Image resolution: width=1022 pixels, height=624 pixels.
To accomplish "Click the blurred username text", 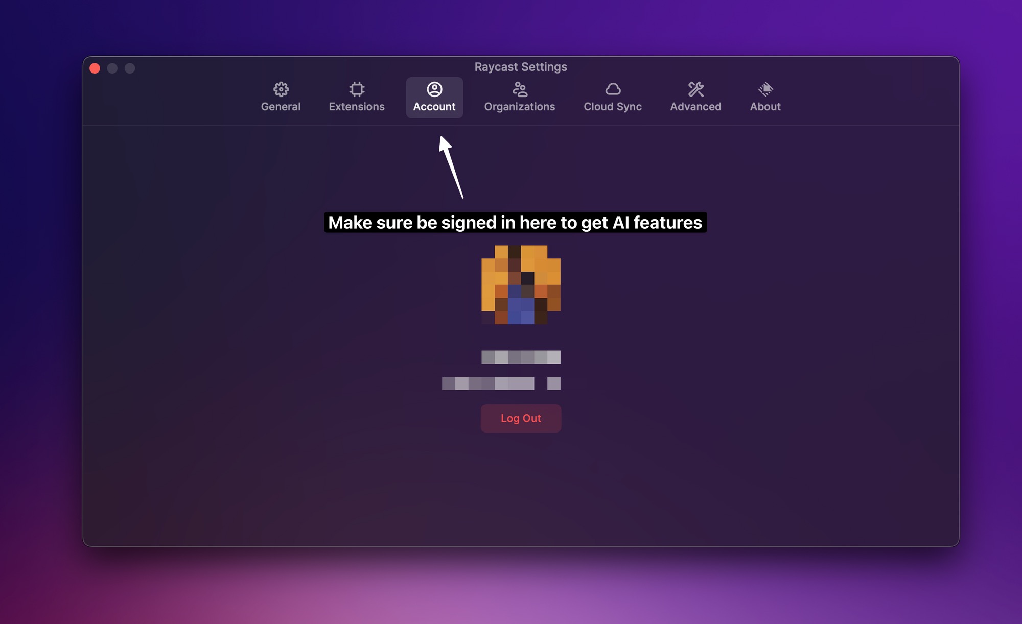I will [521, 357].
